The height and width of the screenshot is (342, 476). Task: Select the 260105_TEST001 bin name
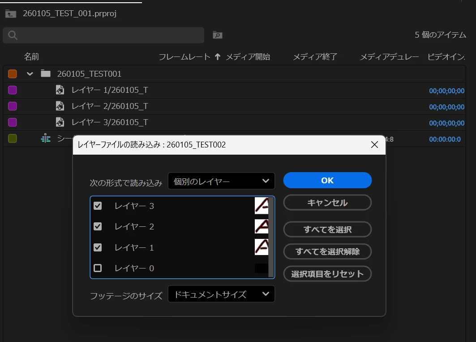coord(89,74)
